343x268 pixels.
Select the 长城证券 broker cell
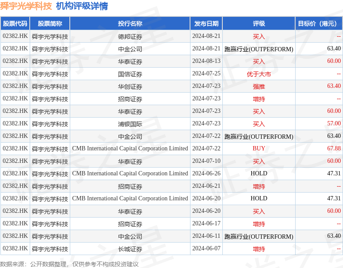(x=130, y=249)
